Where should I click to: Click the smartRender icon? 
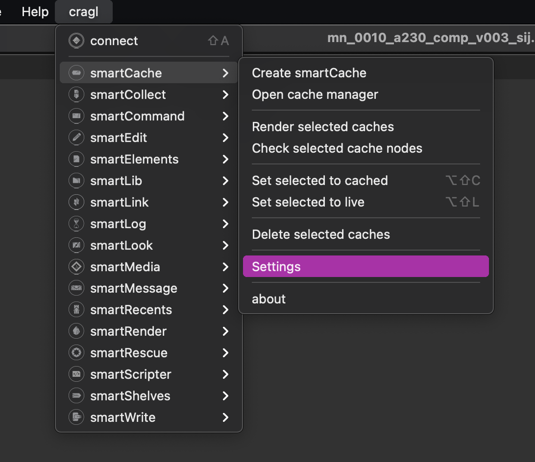click(76, 332)
